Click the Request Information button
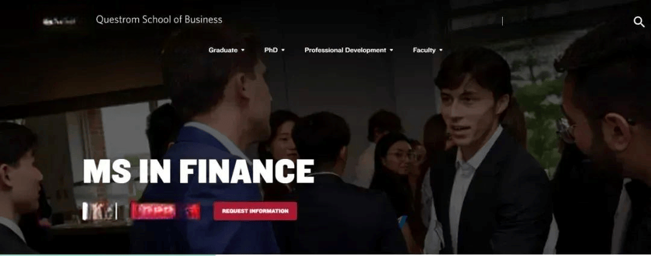This screenshot has width=651, height=256. tap(256, 211)
